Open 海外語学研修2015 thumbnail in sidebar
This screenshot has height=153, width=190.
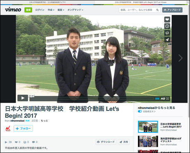coord(148,141)
